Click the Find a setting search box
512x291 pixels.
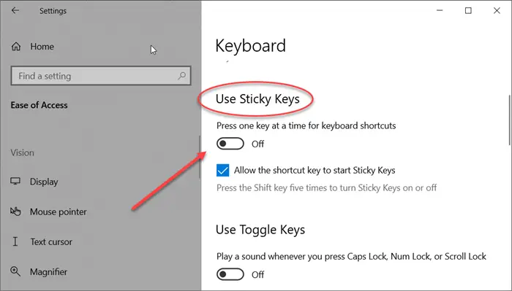101,76
